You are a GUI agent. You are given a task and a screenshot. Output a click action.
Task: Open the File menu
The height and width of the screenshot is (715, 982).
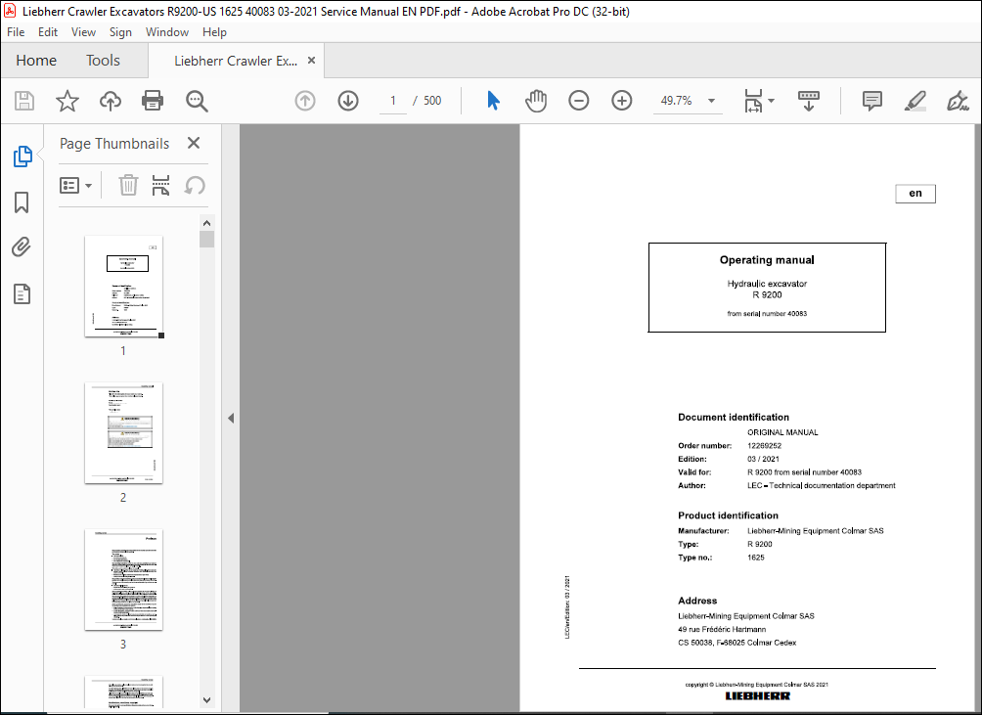(x=16, y=32)
